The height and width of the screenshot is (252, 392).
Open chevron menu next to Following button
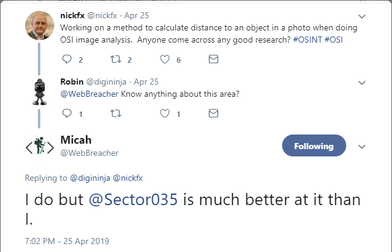[x=361, y=147]
